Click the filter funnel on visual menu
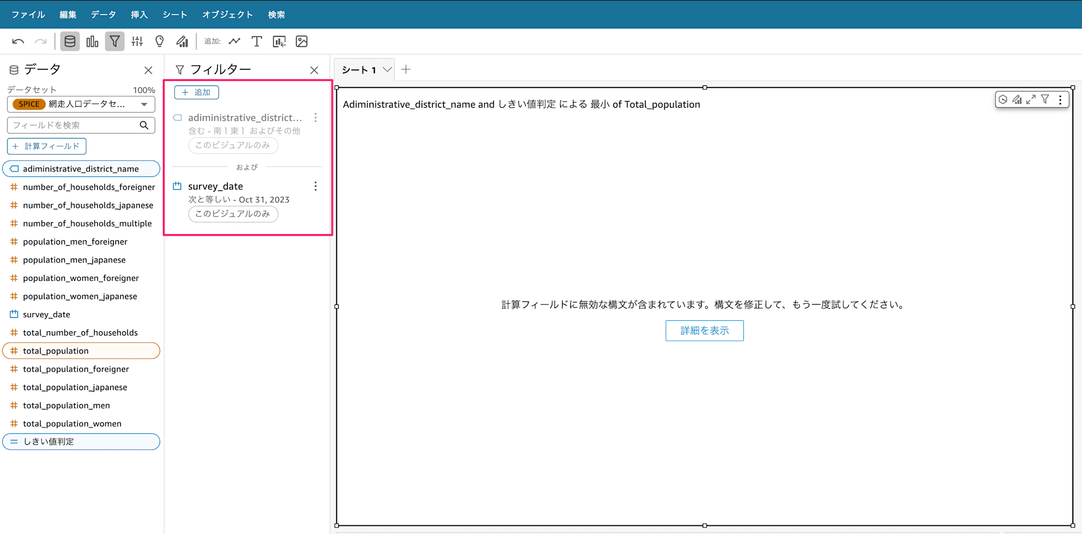This screenshot has width=1082, height=534. (1045, 100)
